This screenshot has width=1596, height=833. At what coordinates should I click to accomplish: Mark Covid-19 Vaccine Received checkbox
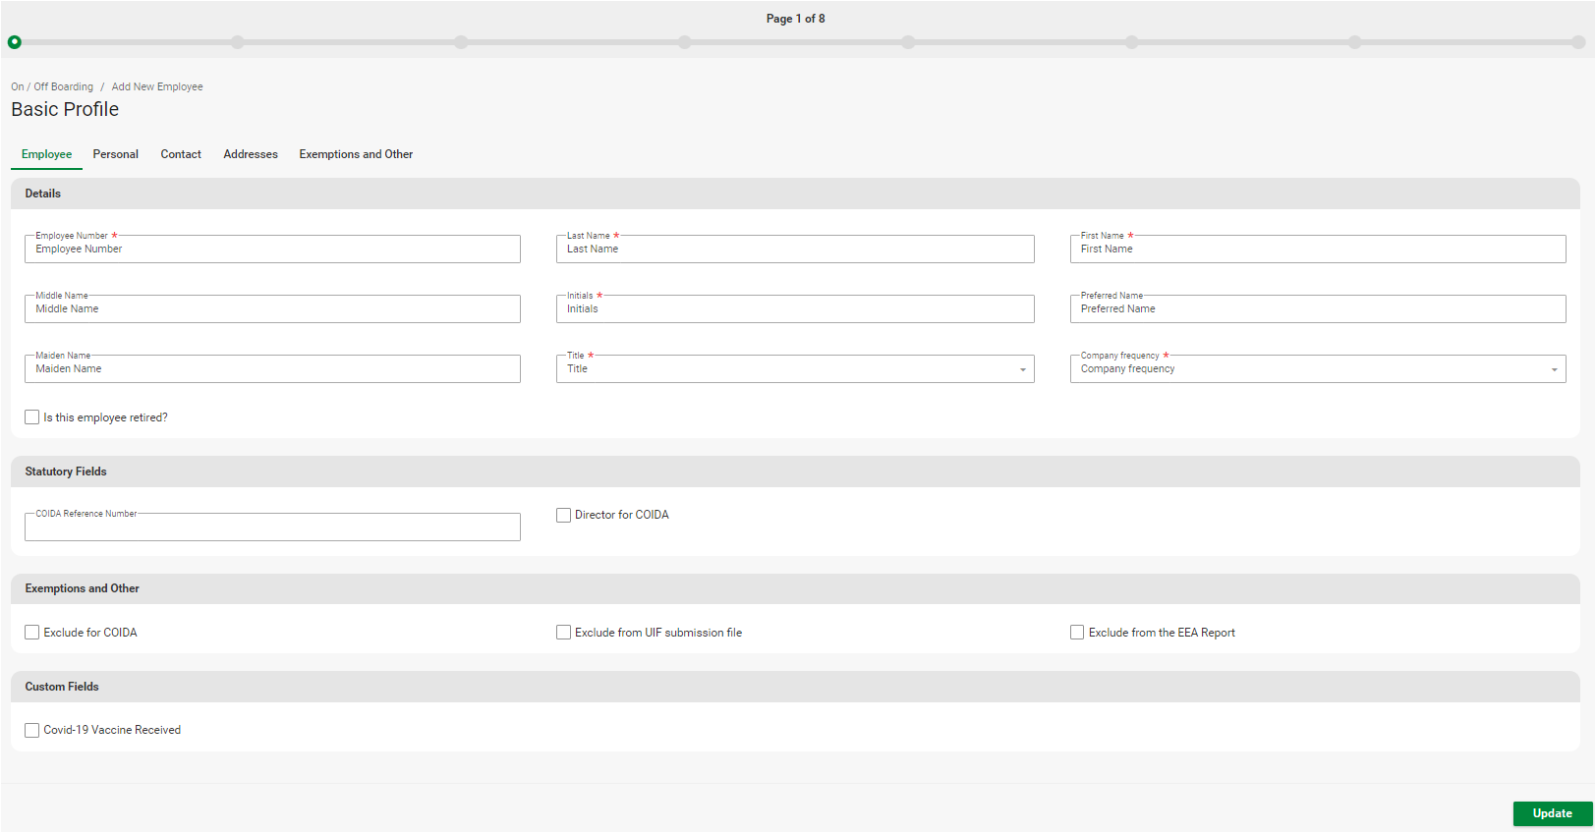(32, 730)
